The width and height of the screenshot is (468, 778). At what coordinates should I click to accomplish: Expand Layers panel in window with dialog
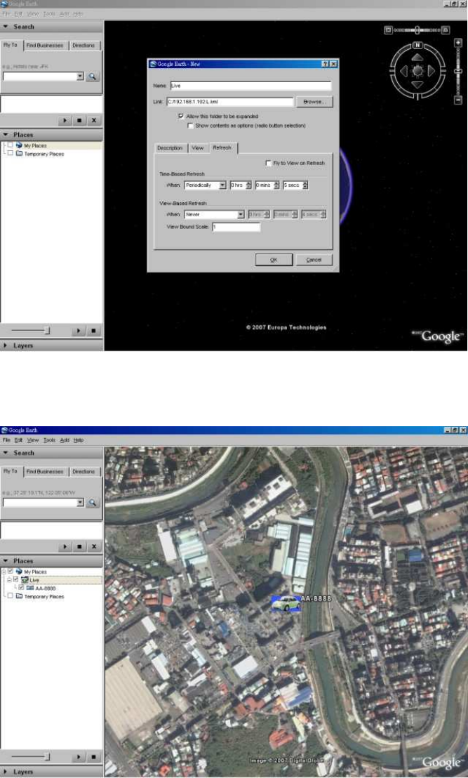[6, 345]
